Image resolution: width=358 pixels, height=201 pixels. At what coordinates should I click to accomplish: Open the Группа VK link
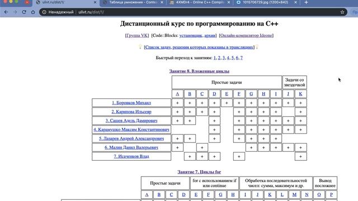click(137, 36)
